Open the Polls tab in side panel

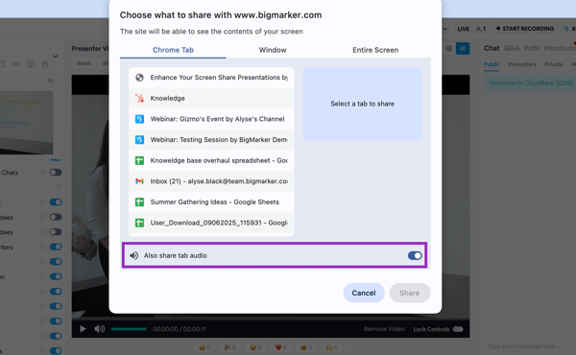(x=532, y=48)
